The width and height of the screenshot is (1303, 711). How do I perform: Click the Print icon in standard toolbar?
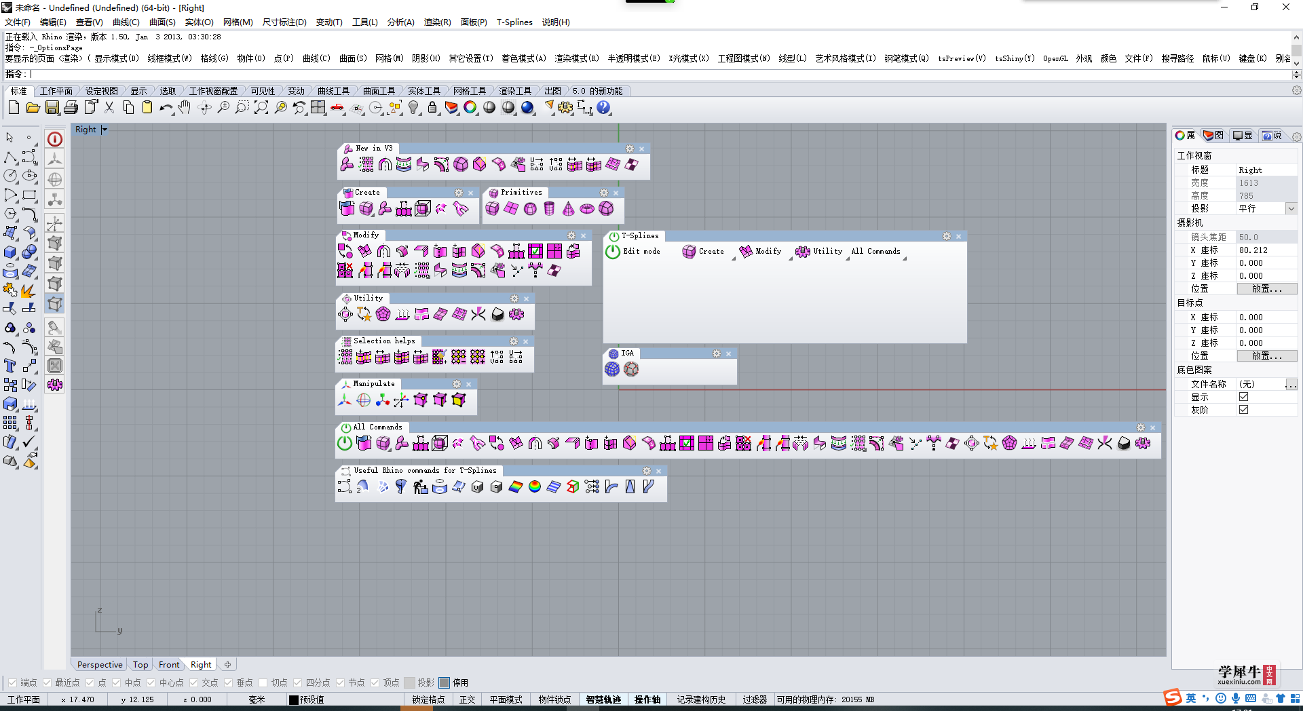[x=71, y=107]
